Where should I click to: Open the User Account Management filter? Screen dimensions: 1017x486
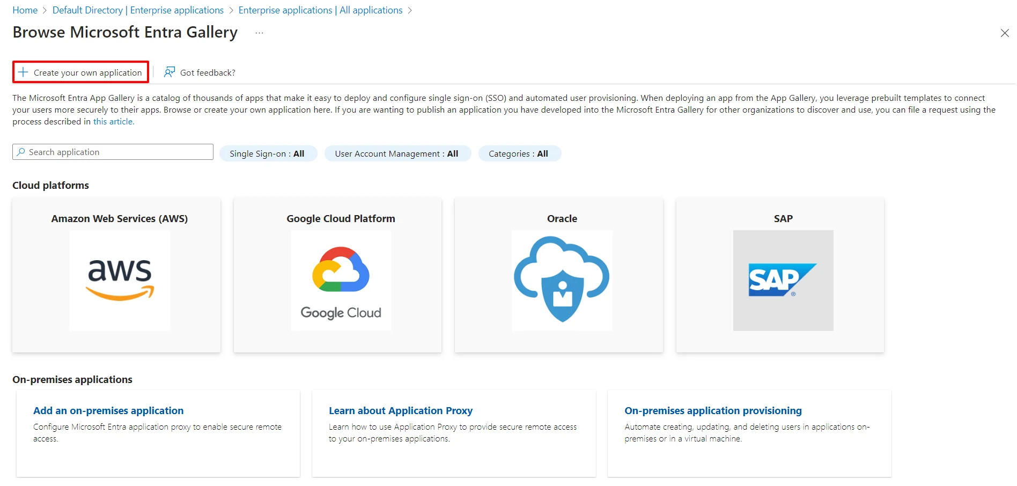(x=397, y=153)
